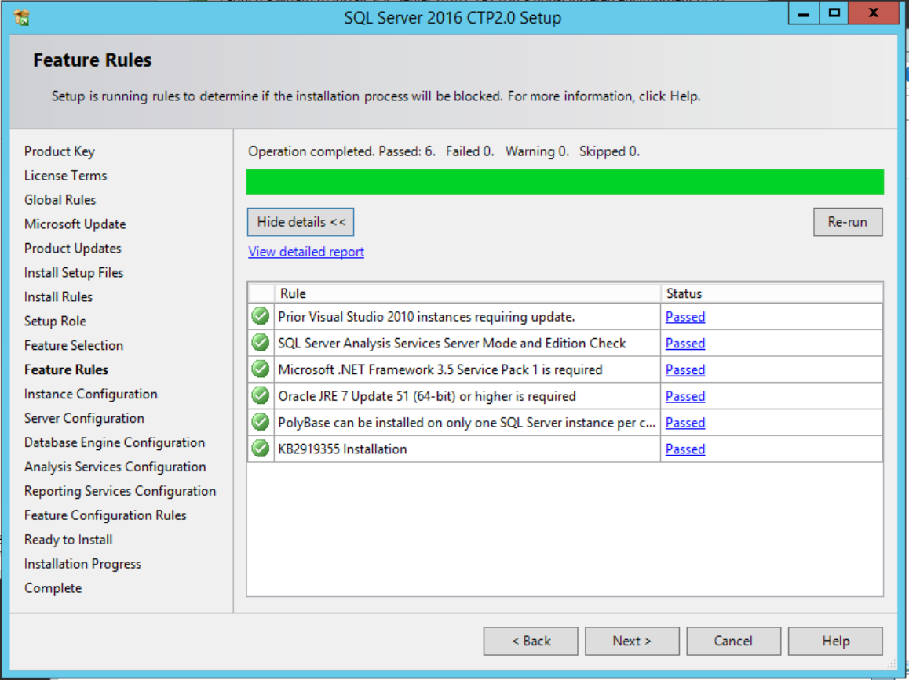Click the green check icon for the PolyBase rule
Screen dimensions: 909x680
click(261, 422)
